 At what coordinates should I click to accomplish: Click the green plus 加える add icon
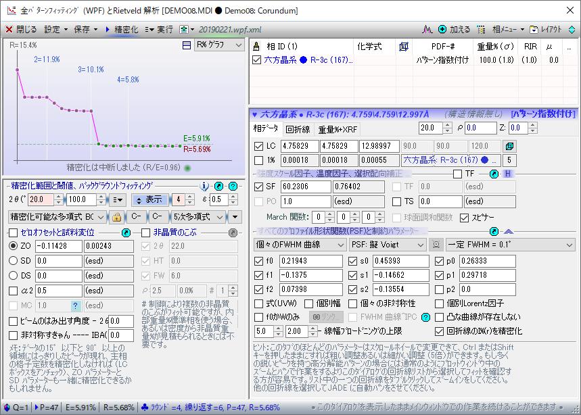point(442,30)
